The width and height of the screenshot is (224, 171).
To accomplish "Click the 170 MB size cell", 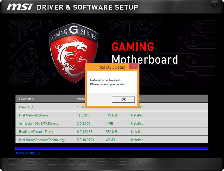I will (x=111, y=115).
